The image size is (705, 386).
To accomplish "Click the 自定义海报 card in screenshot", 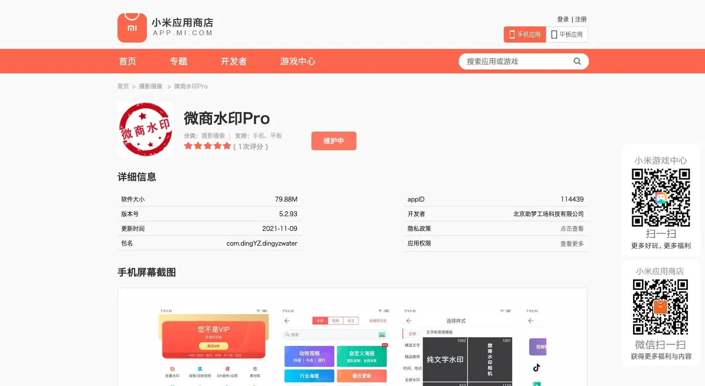I will [x=362, y=356].
